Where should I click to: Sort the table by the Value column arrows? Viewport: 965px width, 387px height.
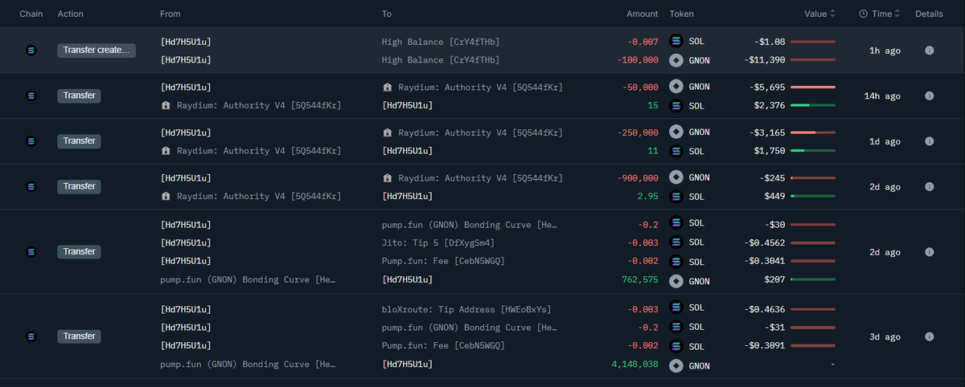coord(832,14)
